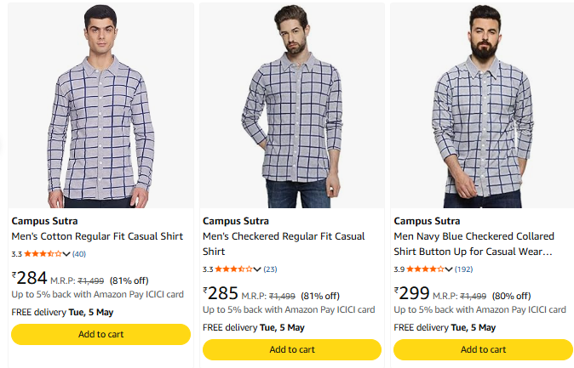Viewport: 574px width, 368px height.
Task: Expand rating chevron beside the 40 reviews
Action: [x=66, y=254]
